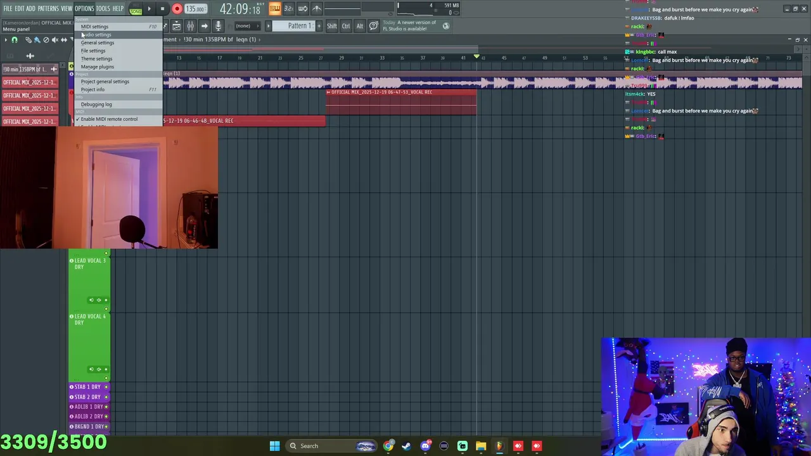This screenshot has width=811, height=456.
Task: Open the help chat bubble icon
Action: [374, 26]
